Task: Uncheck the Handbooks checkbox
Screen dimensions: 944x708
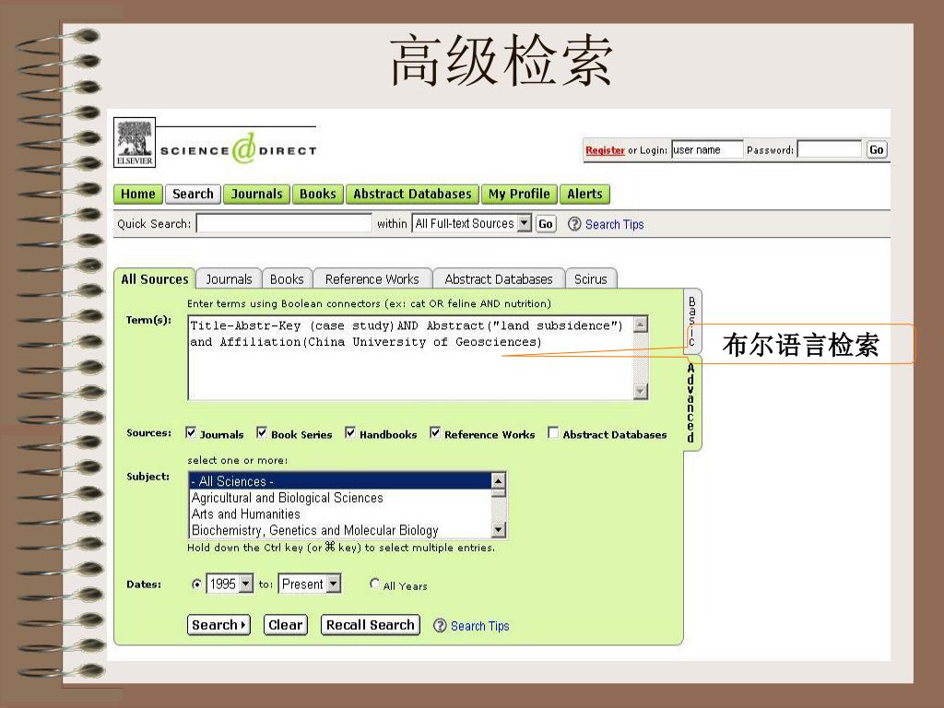Action: pos(349,432)
